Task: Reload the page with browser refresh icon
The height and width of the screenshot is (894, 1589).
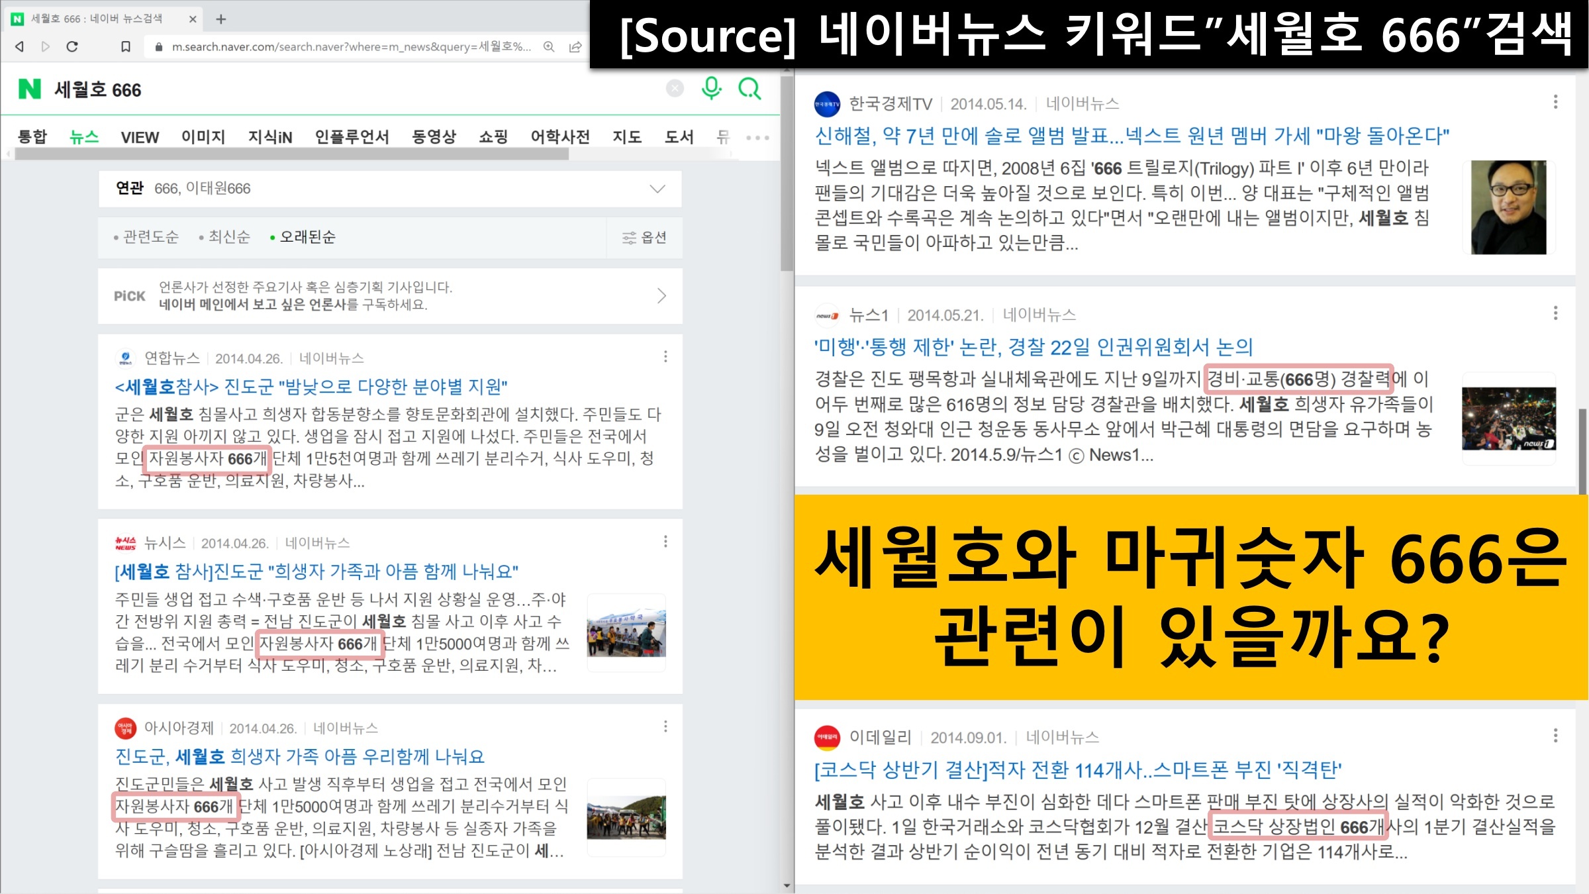Action: click(72, 46)
